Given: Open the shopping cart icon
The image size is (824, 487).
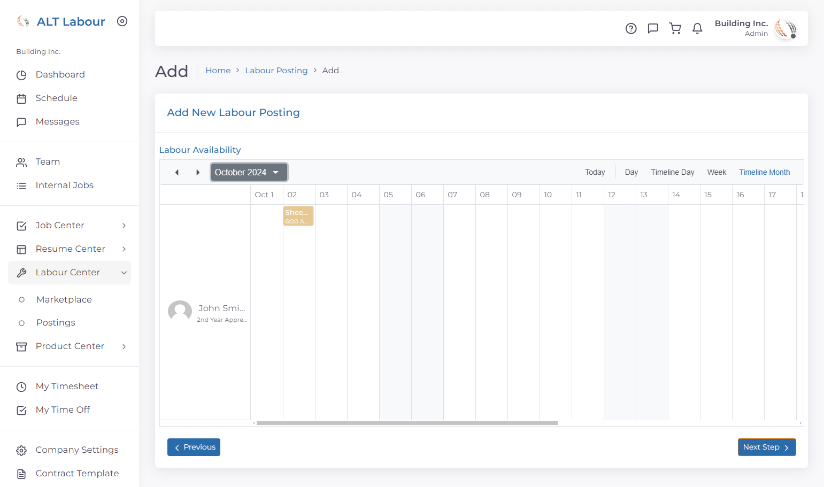Looking at the screenshot, I should click(675, 28).
